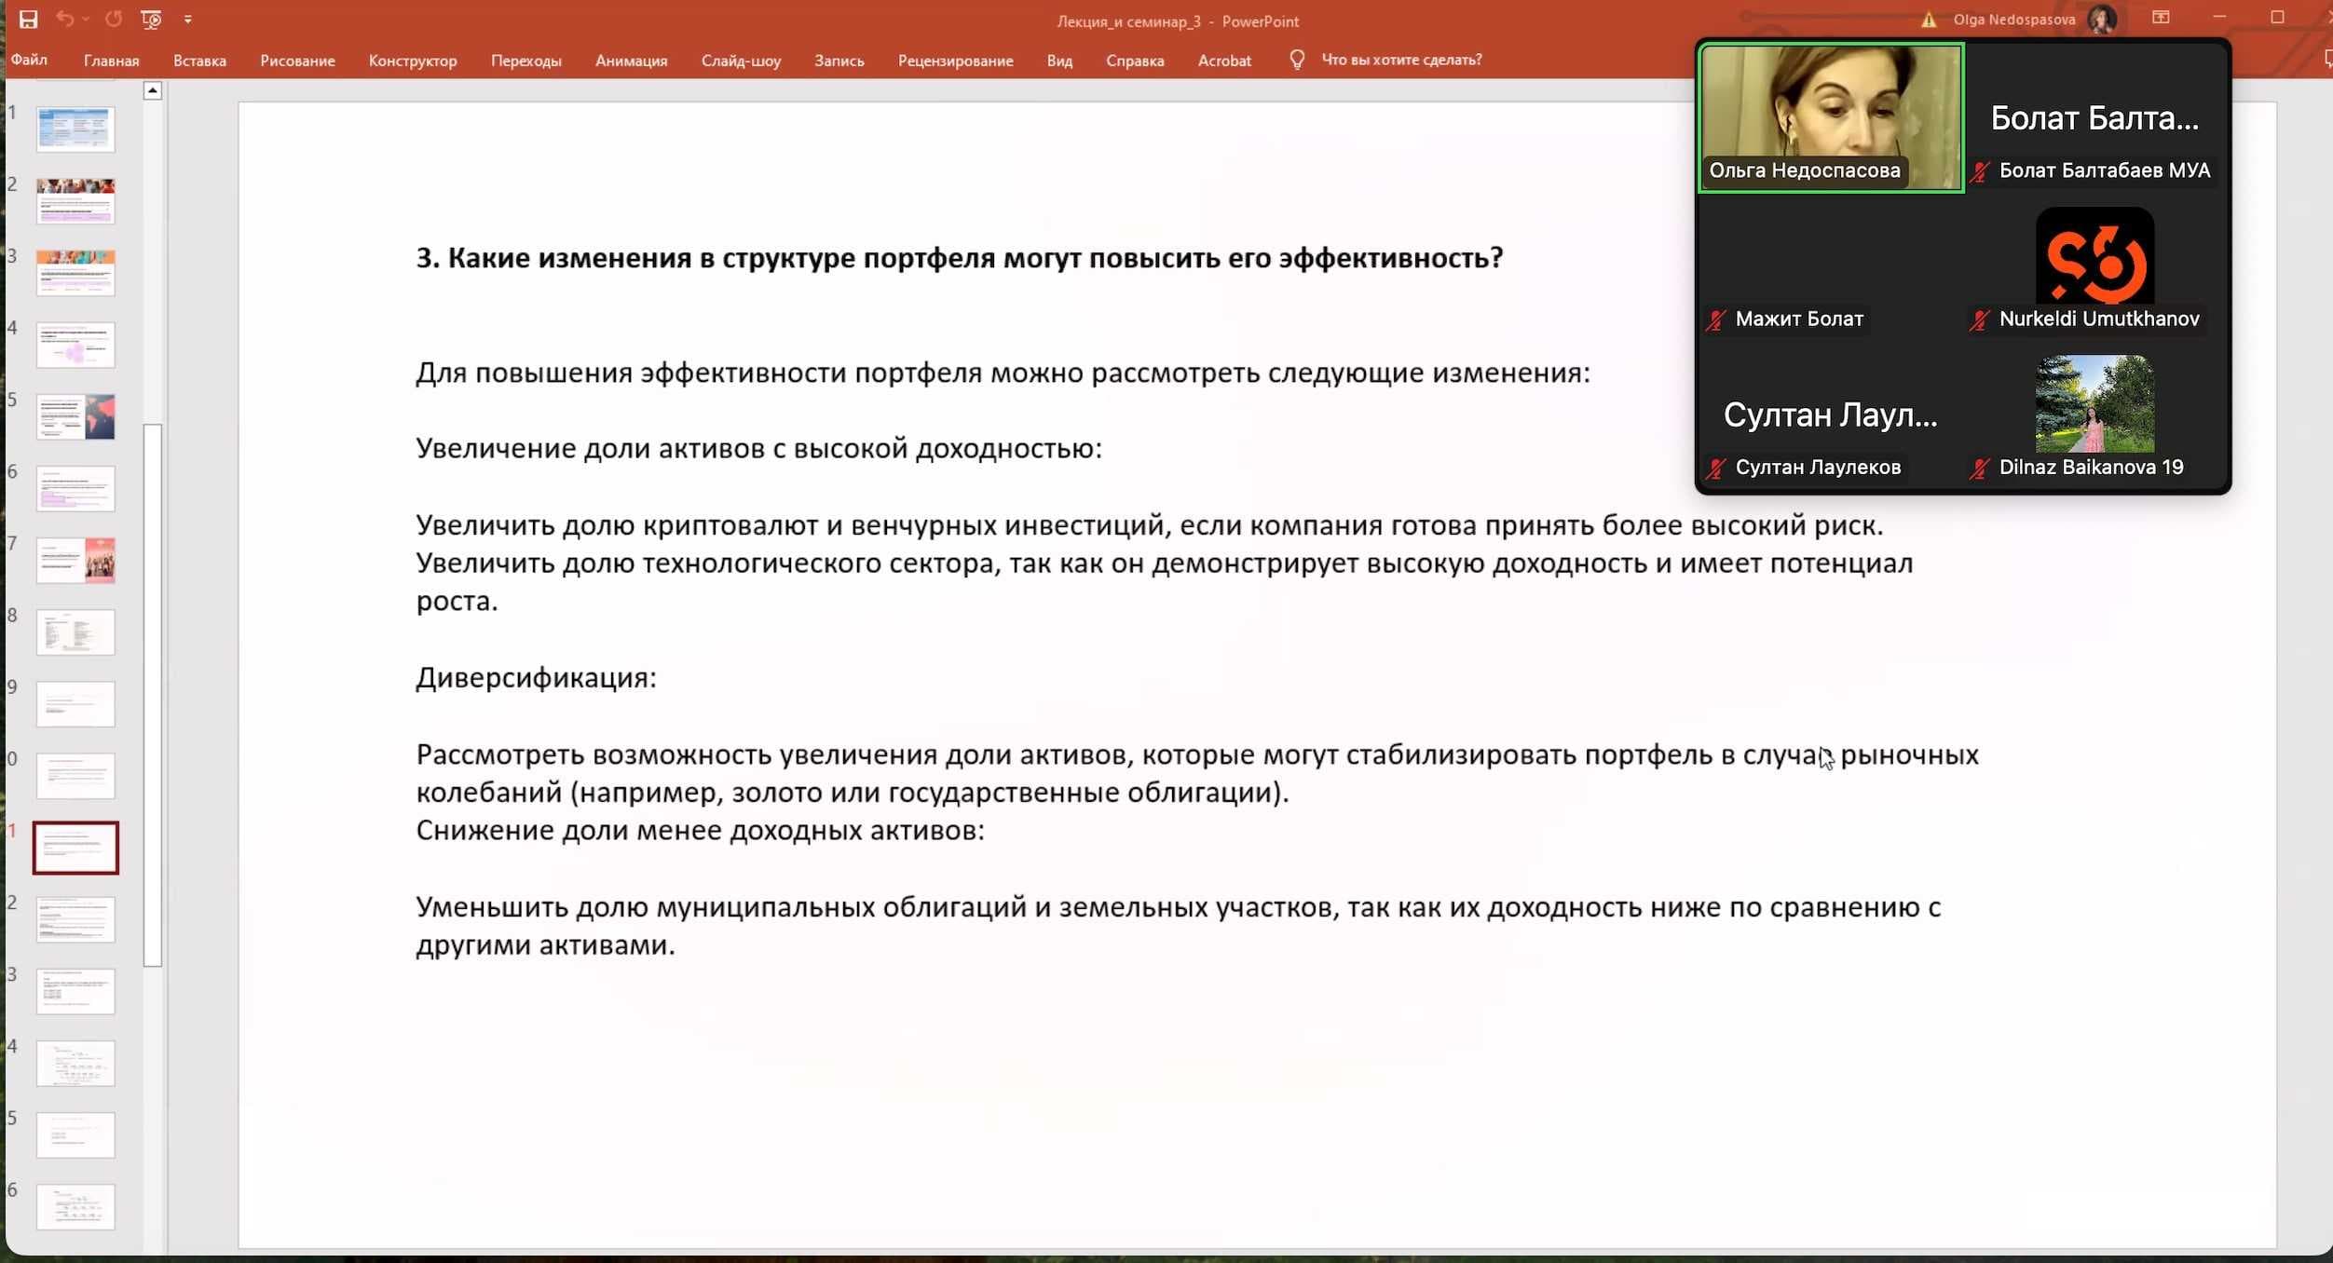Image resolution: width=2333 pixels, height=1263 pixels.
Task: Open Ribbon Display Options icon
Action: click(2161, 18)
